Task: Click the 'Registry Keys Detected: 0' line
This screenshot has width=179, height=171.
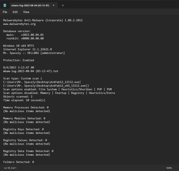Action: (23, 129)
